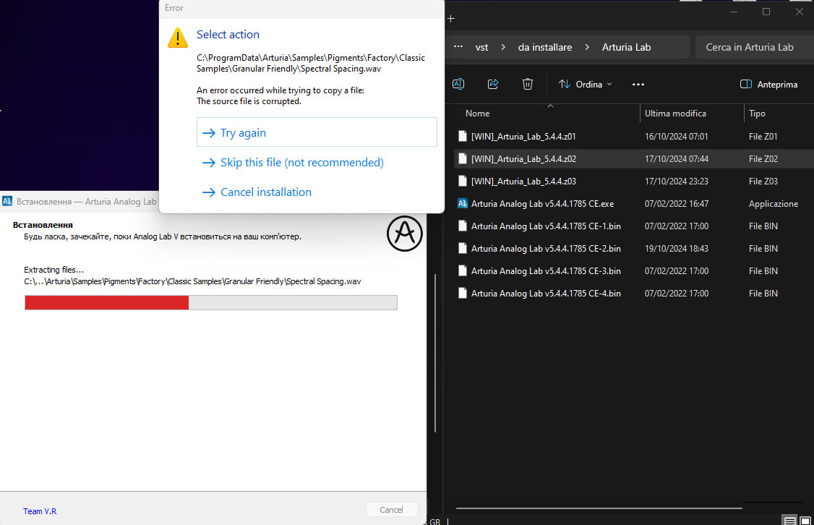Click the vertical scrollbar at Explorer's left edge
This screenshot has width=814, height=525.
(435, 353)
